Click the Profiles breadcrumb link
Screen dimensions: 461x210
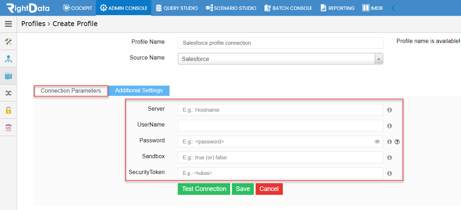33,24
